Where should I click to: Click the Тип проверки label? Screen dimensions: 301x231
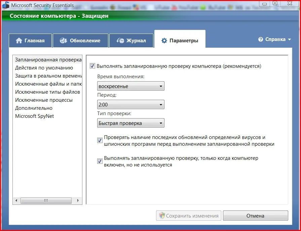(114, 113)
